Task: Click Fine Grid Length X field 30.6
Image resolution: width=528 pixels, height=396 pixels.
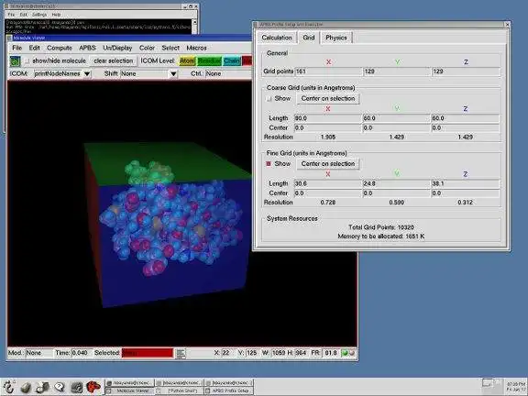Action: (x=327, y=183)
